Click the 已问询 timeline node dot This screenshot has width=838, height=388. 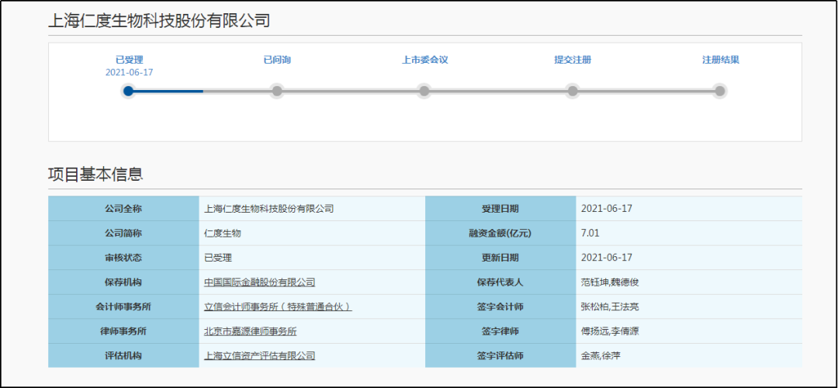(276, 91)
